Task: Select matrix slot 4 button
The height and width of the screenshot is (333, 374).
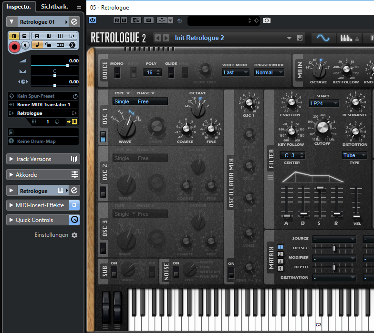Action: pos(280,269)
